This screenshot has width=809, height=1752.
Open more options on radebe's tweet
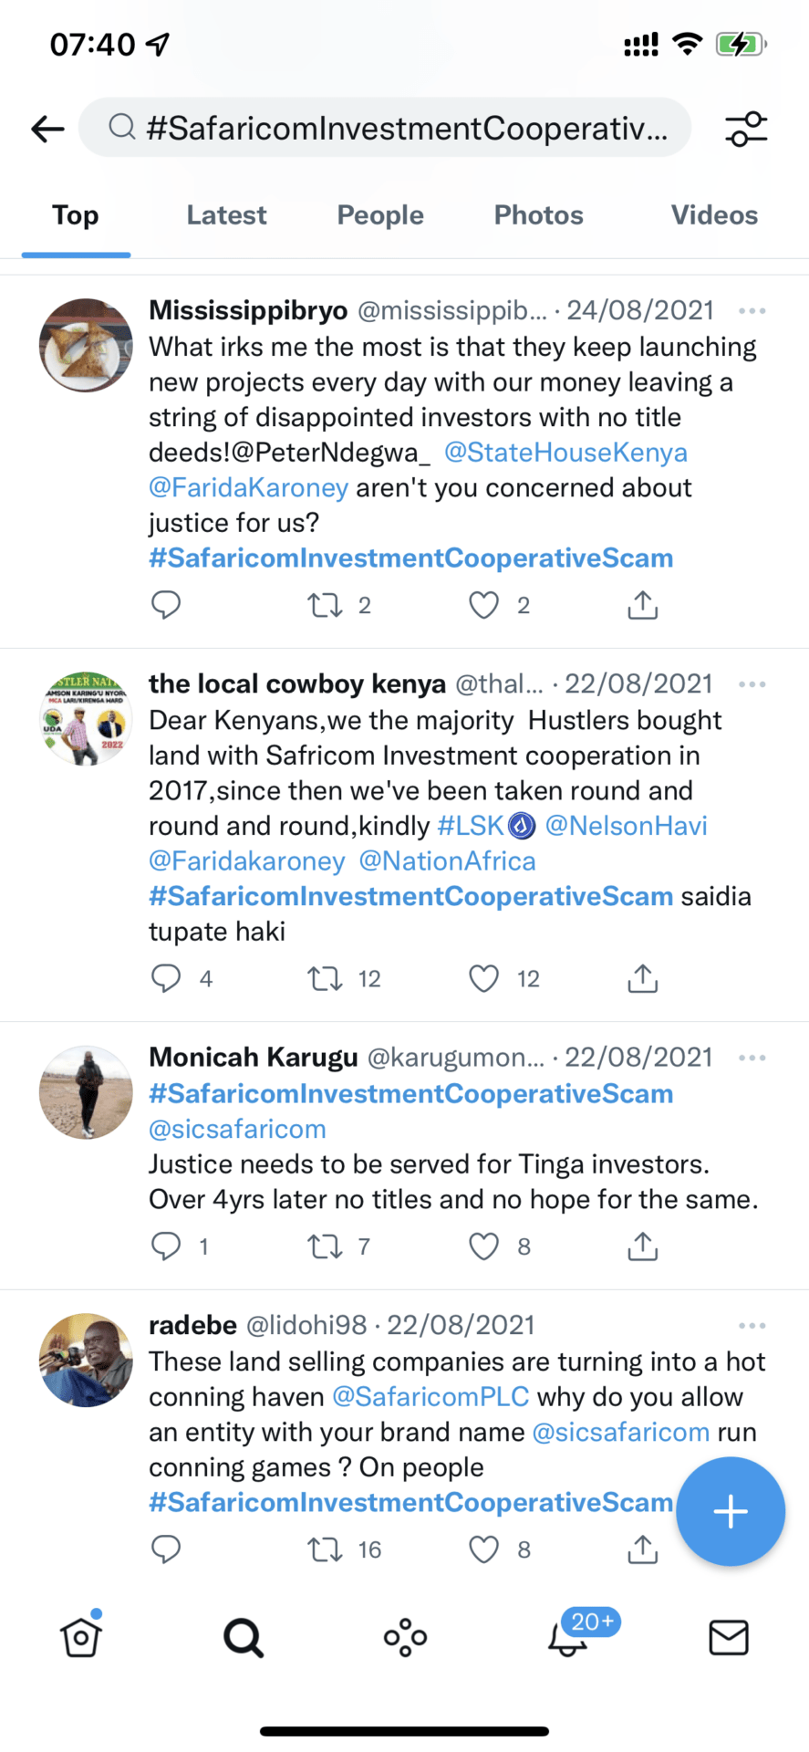[x=752, y=1326]
